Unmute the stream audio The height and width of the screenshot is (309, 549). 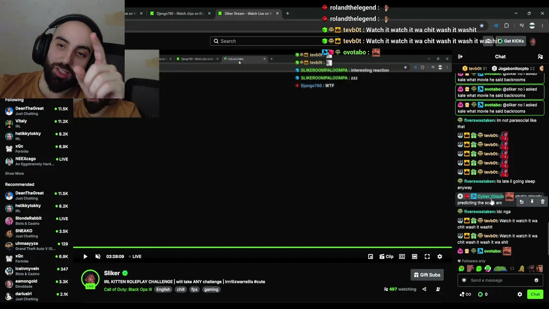point(98,257)
